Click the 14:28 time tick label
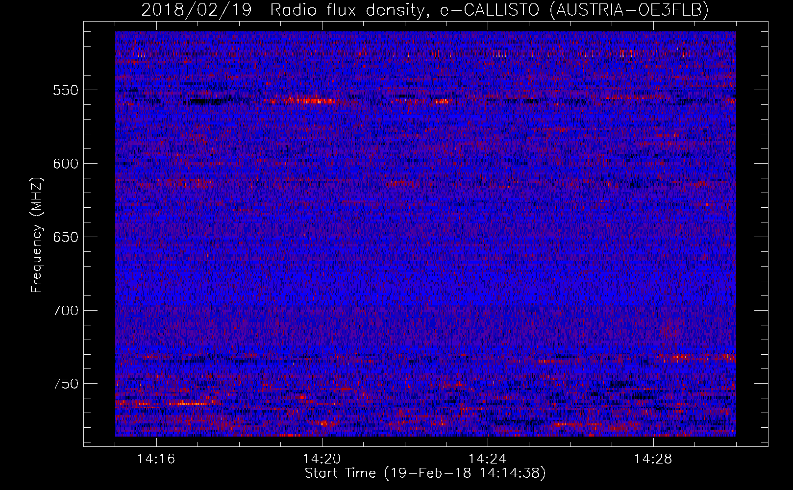 click(x=653, y=459)
